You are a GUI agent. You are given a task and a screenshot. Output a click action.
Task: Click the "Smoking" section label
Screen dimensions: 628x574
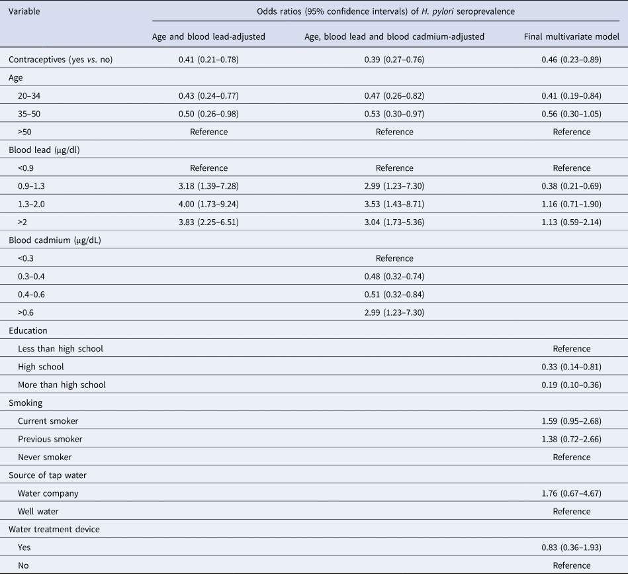tap(25, 403)
